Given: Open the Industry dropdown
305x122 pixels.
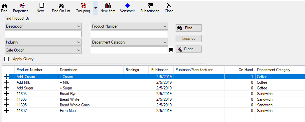Looking at the screenshot, I should pos(43,42).
